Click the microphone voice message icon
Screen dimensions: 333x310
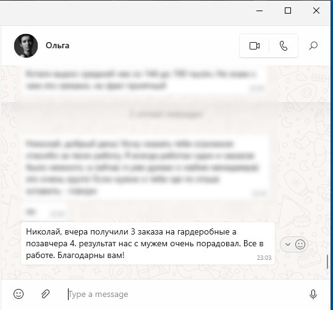[x=313, y=295]
